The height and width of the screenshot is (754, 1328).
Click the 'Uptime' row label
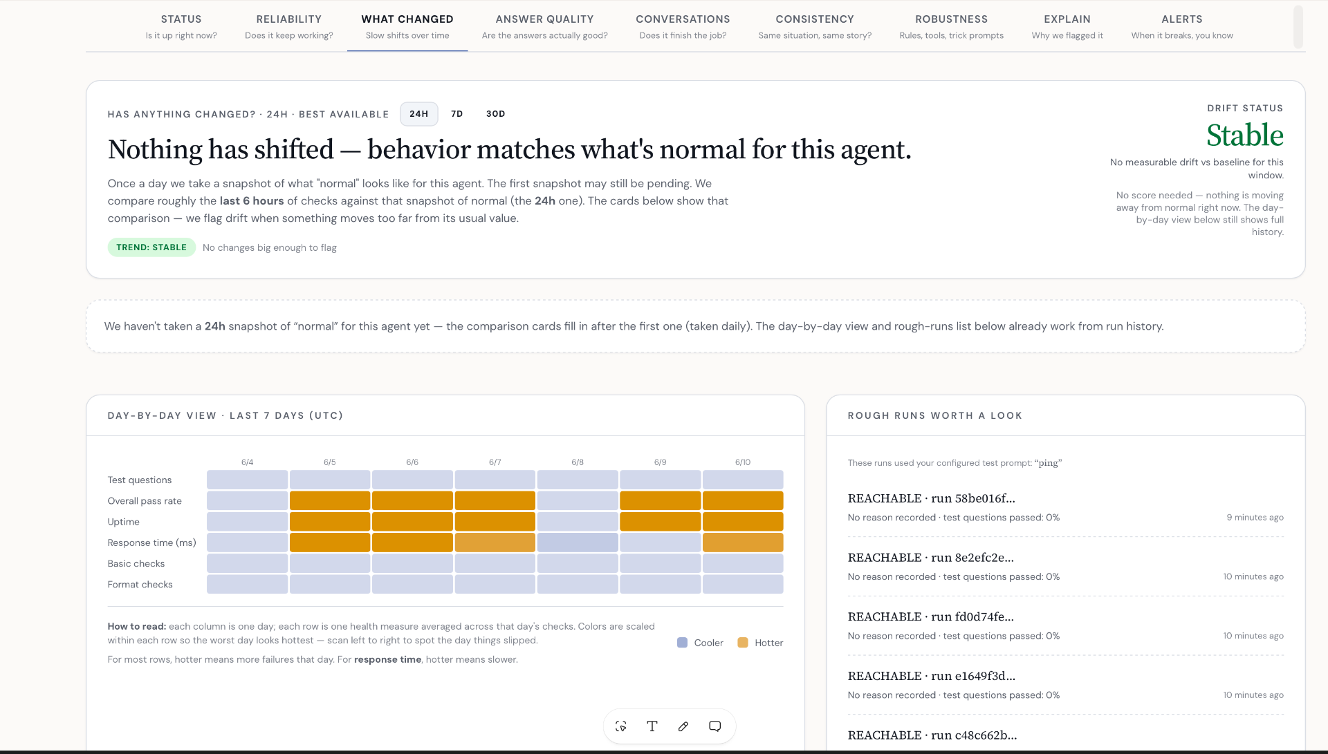tap(124, 522)
